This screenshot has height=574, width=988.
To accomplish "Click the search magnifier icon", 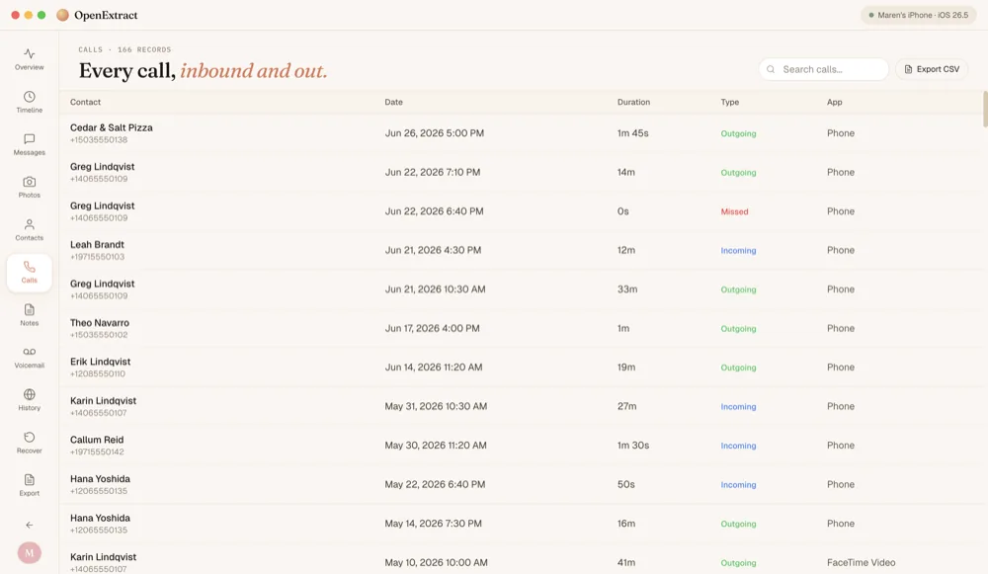I will tap(771, 69).
